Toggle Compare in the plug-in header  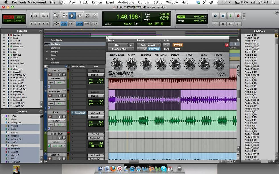(x=154, y=49)
